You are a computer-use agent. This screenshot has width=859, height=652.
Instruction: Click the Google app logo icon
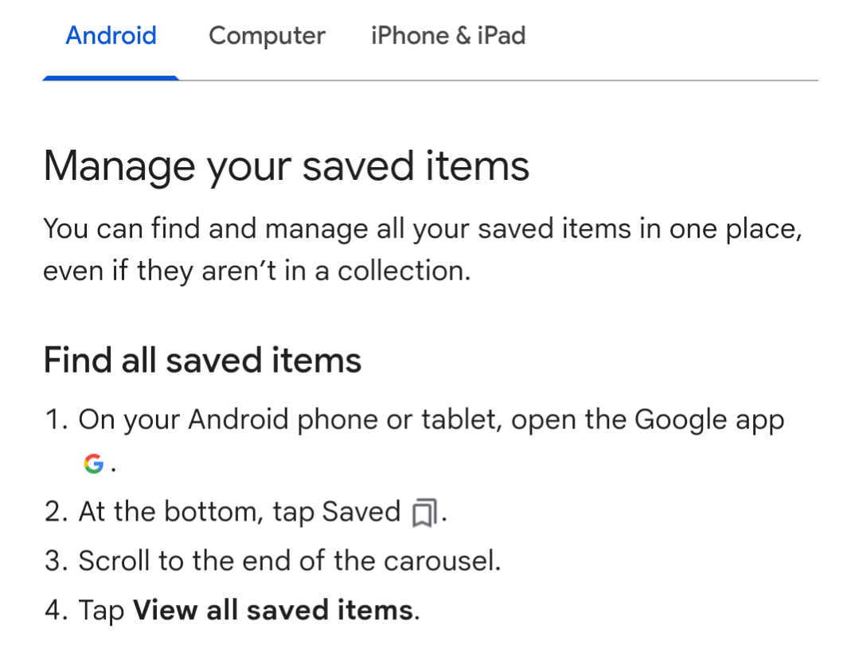(94, 465)
